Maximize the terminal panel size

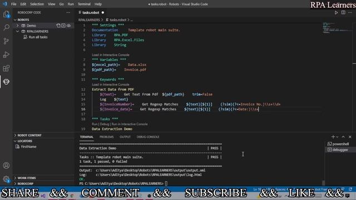[x=343, y=137]
